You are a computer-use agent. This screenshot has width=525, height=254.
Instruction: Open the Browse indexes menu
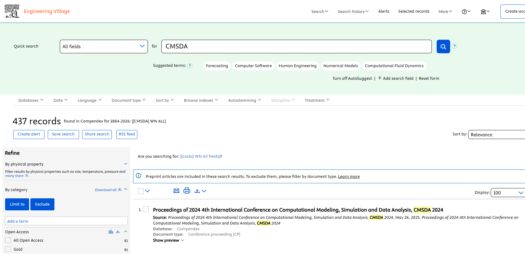pos(201,100)
